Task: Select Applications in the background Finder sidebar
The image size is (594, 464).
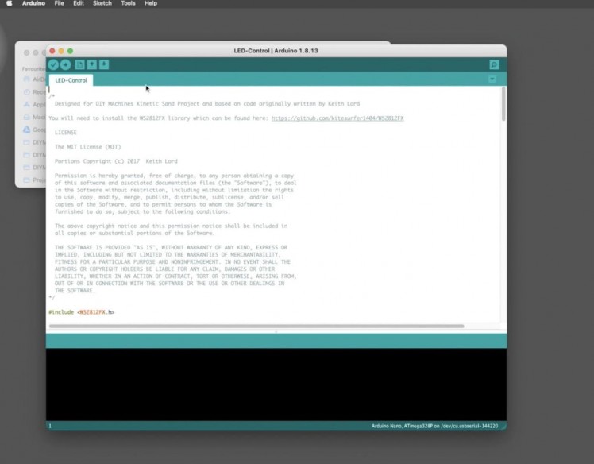Action: pos(34,104)
